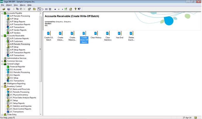Select A/P Vendors in tree

[x=15, y=33]
